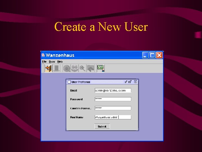
Task: Click the grayed-out logout door icon
Action: tap(56, 68)
